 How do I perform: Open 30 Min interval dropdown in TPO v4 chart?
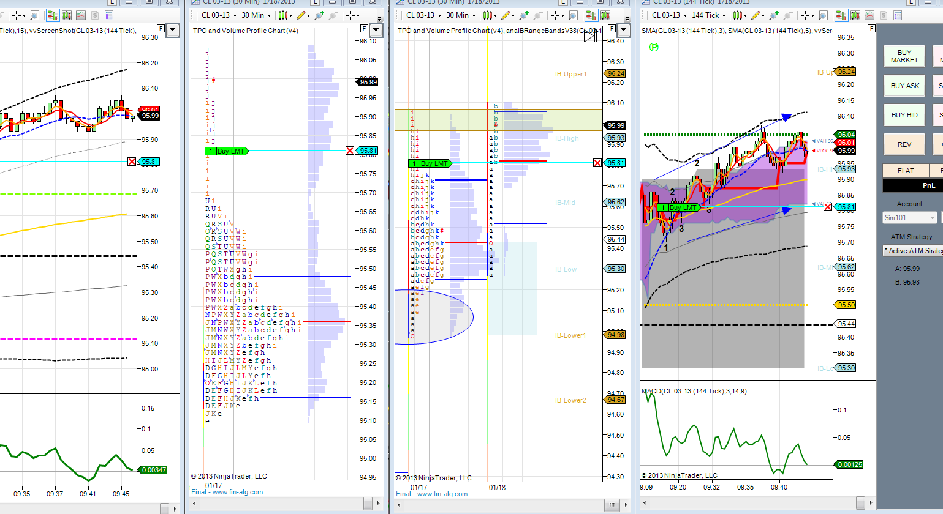(x=256, y=15)
